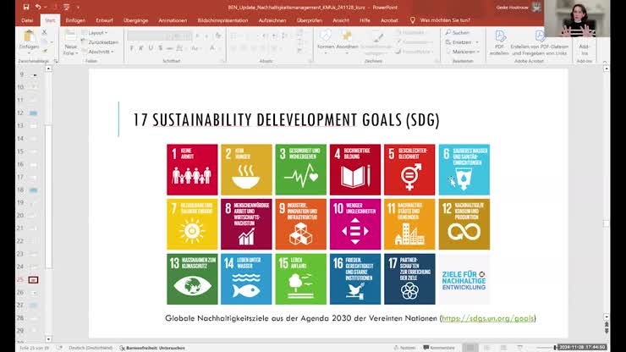
Task: Click the PDF erstellen icon
Action: coord(500,41)
